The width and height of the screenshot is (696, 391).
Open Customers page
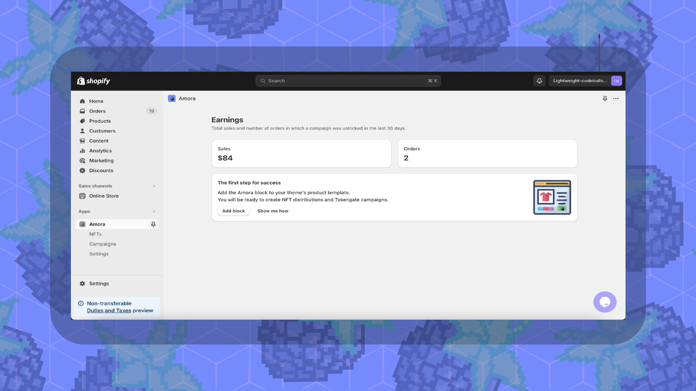tap(102, 131)
